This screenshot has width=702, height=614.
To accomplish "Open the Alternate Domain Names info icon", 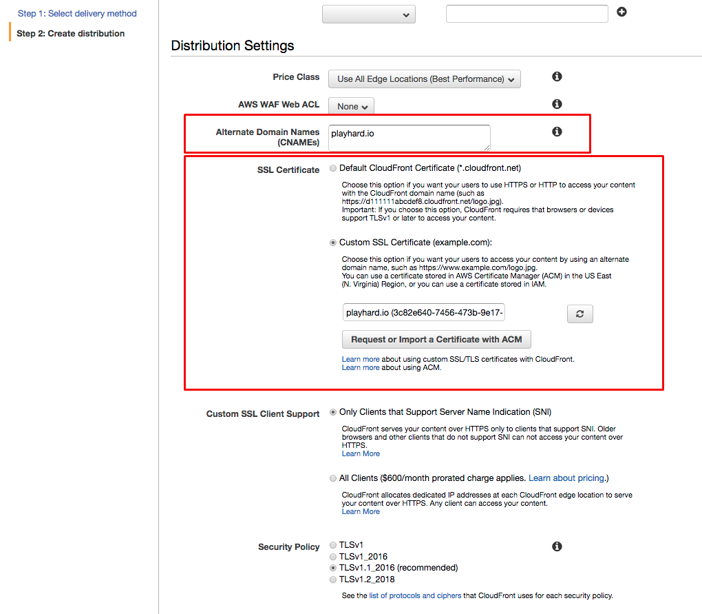I will coord(557,131).
